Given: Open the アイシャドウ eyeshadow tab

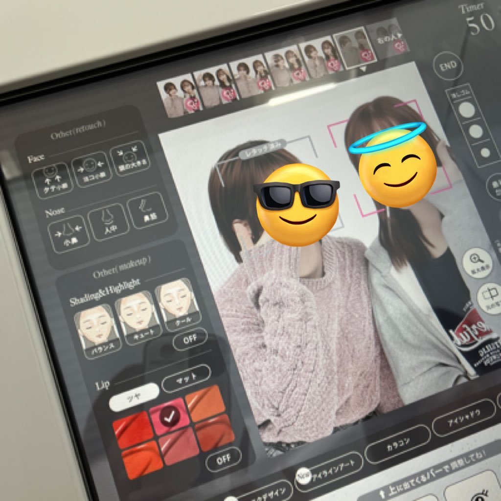Looking at the screenshot, I should [464, 417].
